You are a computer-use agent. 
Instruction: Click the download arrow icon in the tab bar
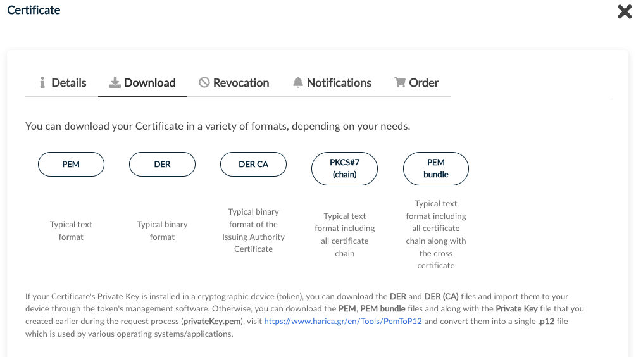(115, 83)
